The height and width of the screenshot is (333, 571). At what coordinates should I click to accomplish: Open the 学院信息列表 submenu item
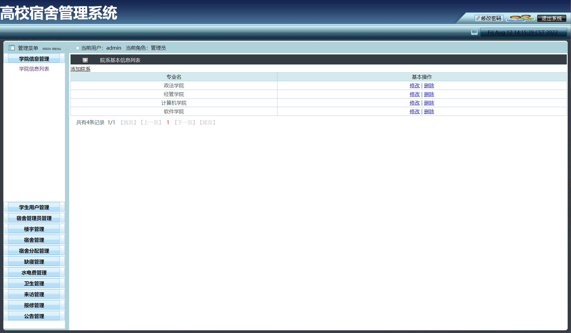34,69
